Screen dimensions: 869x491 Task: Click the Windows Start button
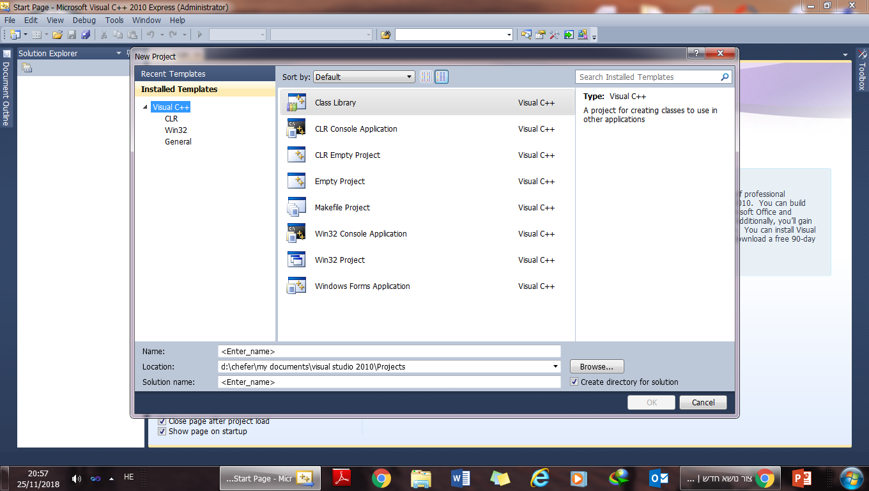coord(852,478)
